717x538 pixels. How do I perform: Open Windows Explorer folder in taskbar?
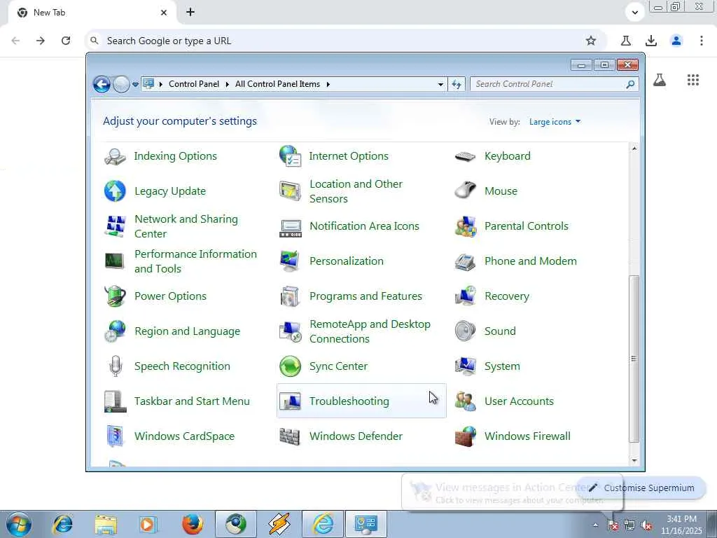point(106,524)
